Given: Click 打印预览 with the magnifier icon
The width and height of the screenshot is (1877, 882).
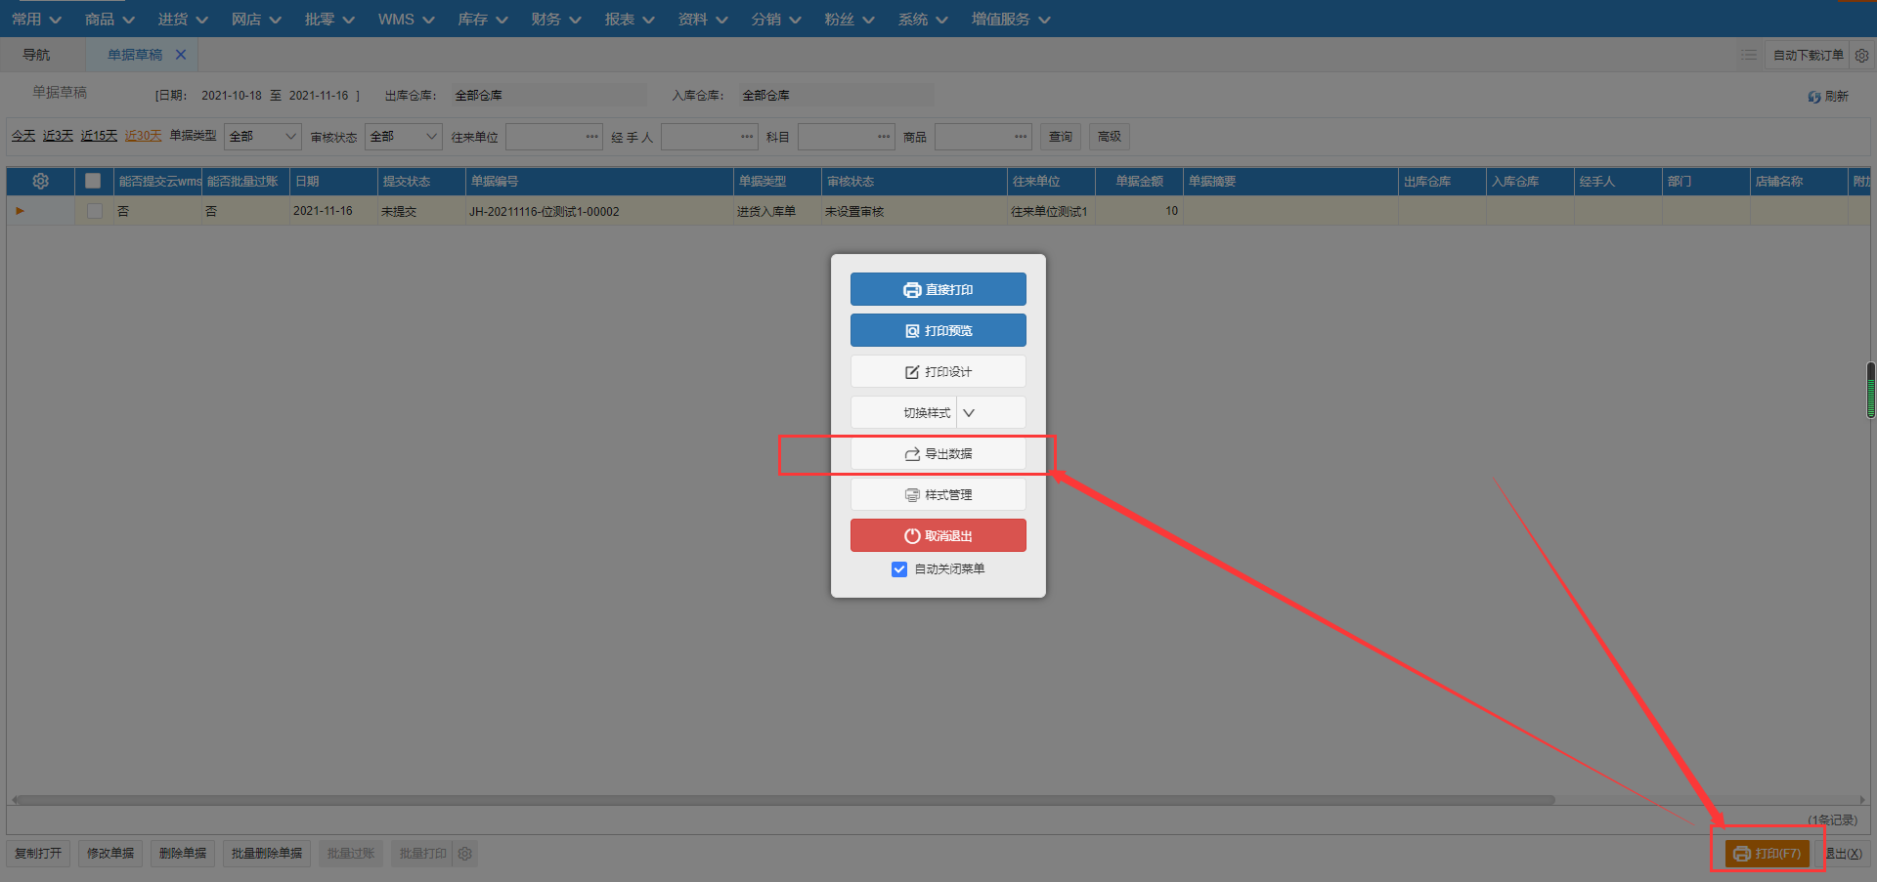Looking at the screenshot, I should click(938, 330).
